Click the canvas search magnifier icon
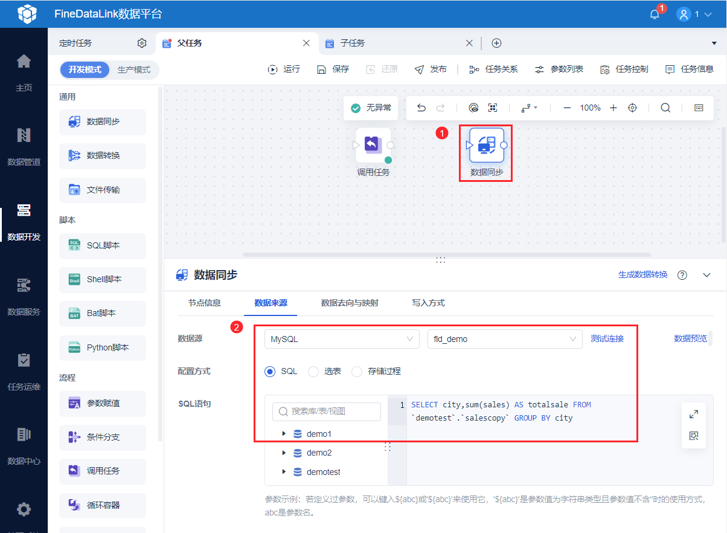 click(x=665, y=108)
